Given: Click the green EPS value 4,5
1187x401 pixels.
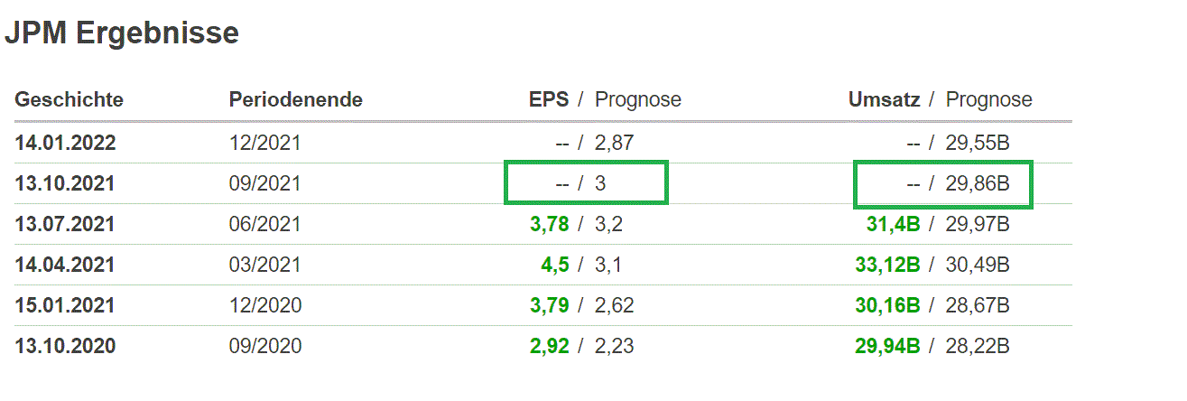Looking at the screenshot, I should coord(554,265).
